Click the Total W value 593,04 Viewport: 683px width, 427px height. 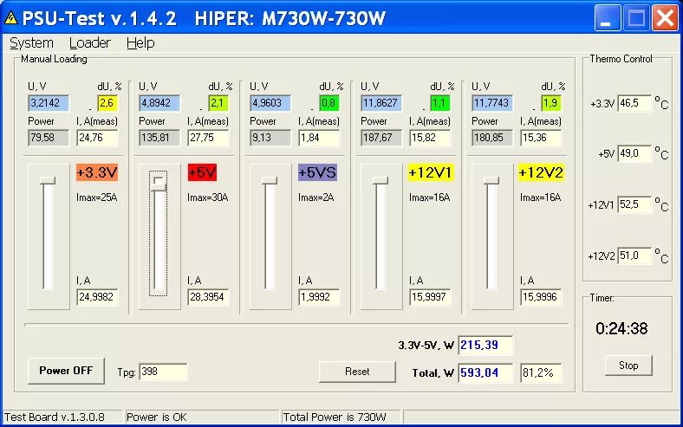485,373
